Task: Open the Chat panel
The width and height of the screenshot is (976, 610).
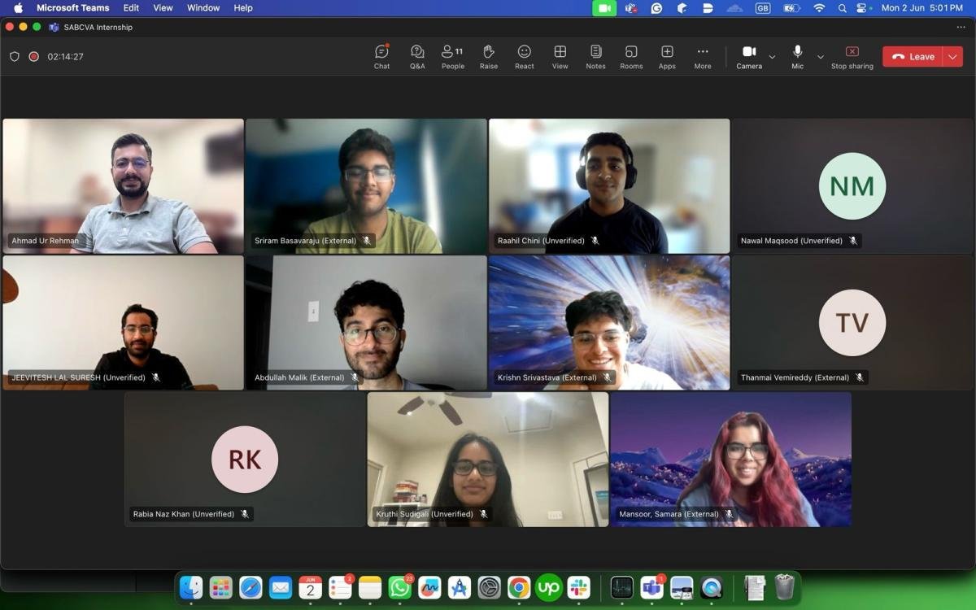Action: (x=381, y=56)
